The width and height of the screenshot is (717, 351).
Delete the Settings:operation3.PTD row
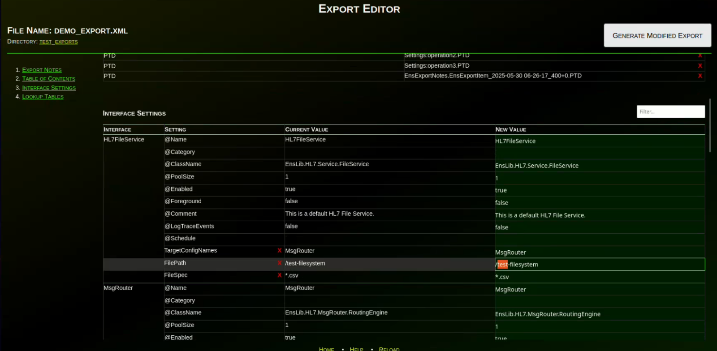700,66
